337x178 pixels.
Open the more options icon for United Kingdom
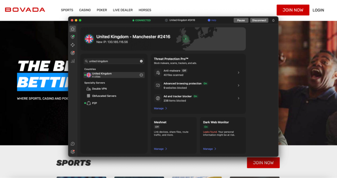coord(141,75)
